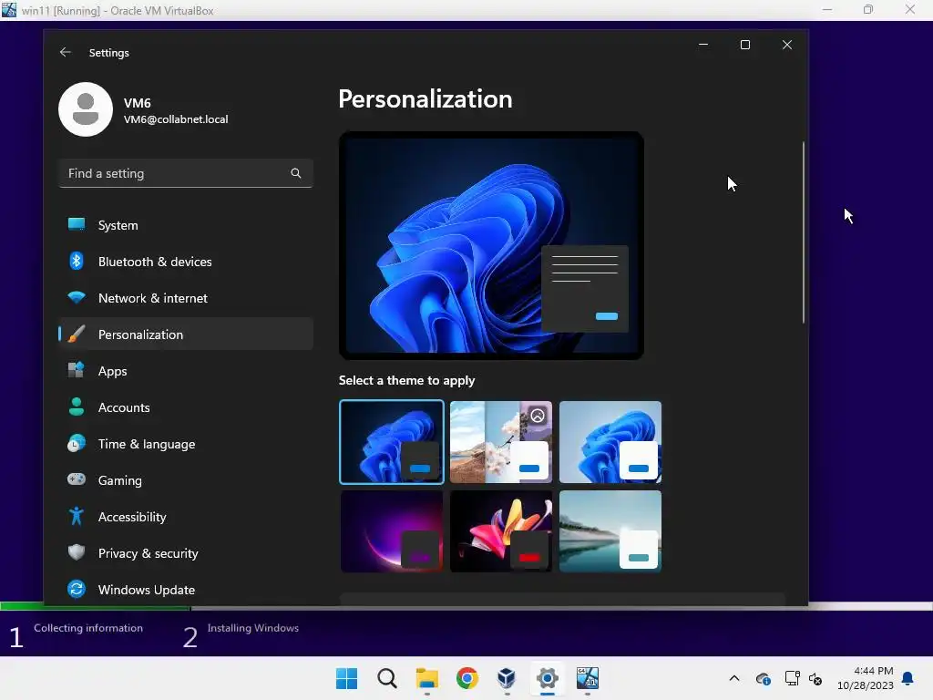Apply the lake Sunrise theme
This screenshot has width=933, height=700.
click(610, 531)
